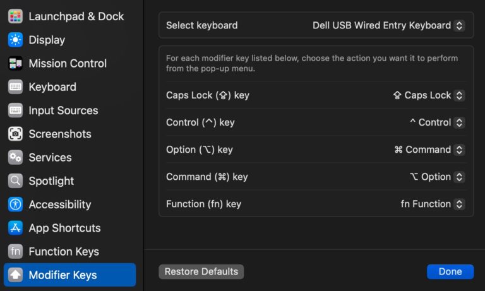Click the 'Caps Lock (⇪) key' row label

coord(208,95)
